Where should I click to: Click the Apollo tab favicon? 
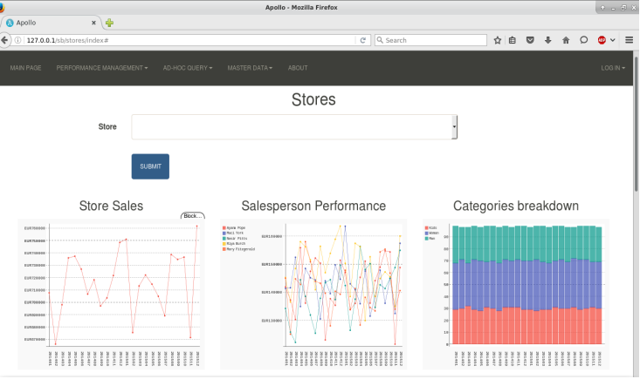pos(10,23)
